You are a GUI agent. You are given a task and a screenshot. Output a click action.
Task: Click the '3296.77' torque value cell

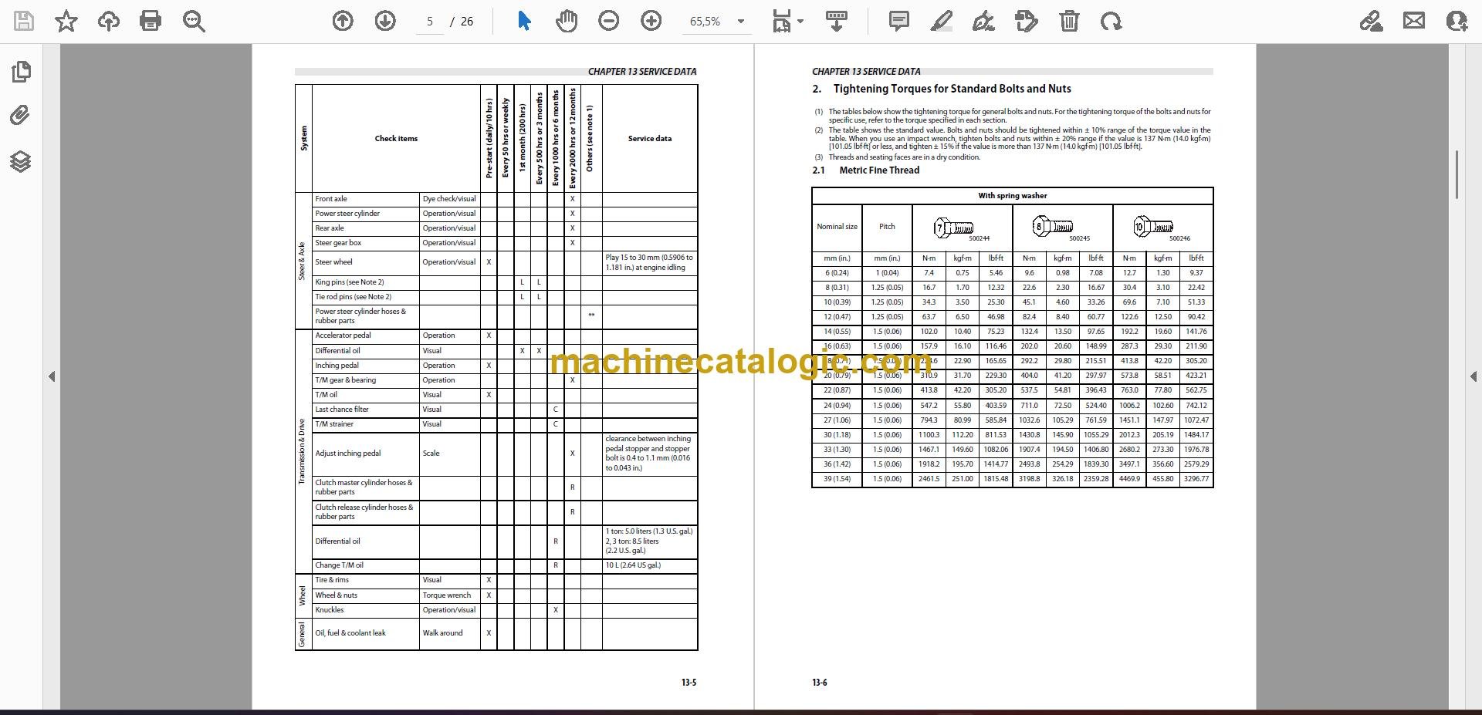pyautogui.click(x=1196, y=479)
